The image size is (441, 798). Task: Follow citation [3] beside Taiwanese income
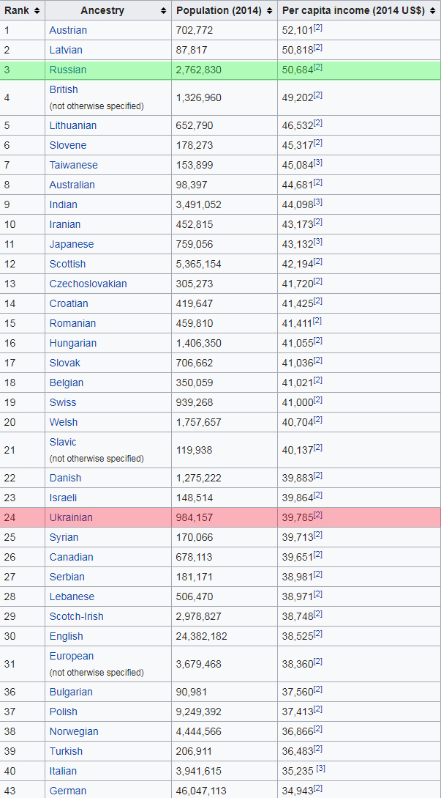[x=318, y=163]
